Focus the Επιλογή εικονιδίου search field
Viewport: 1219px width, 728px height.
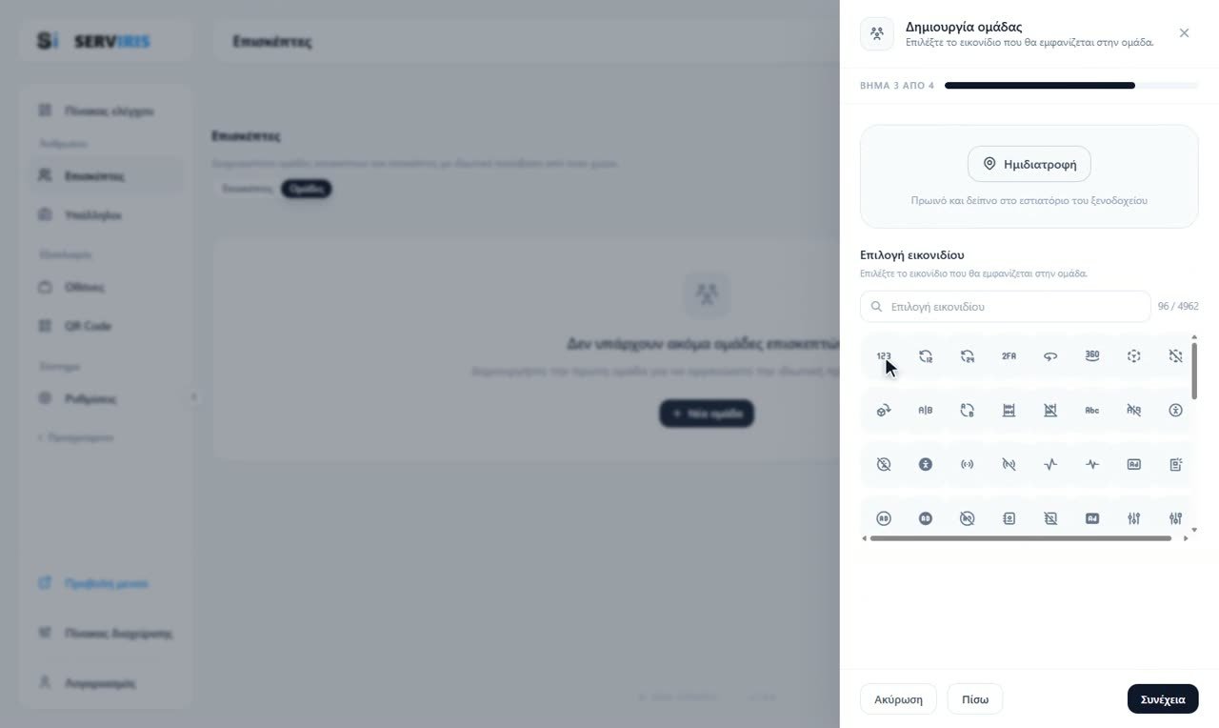coord(1006,307)
